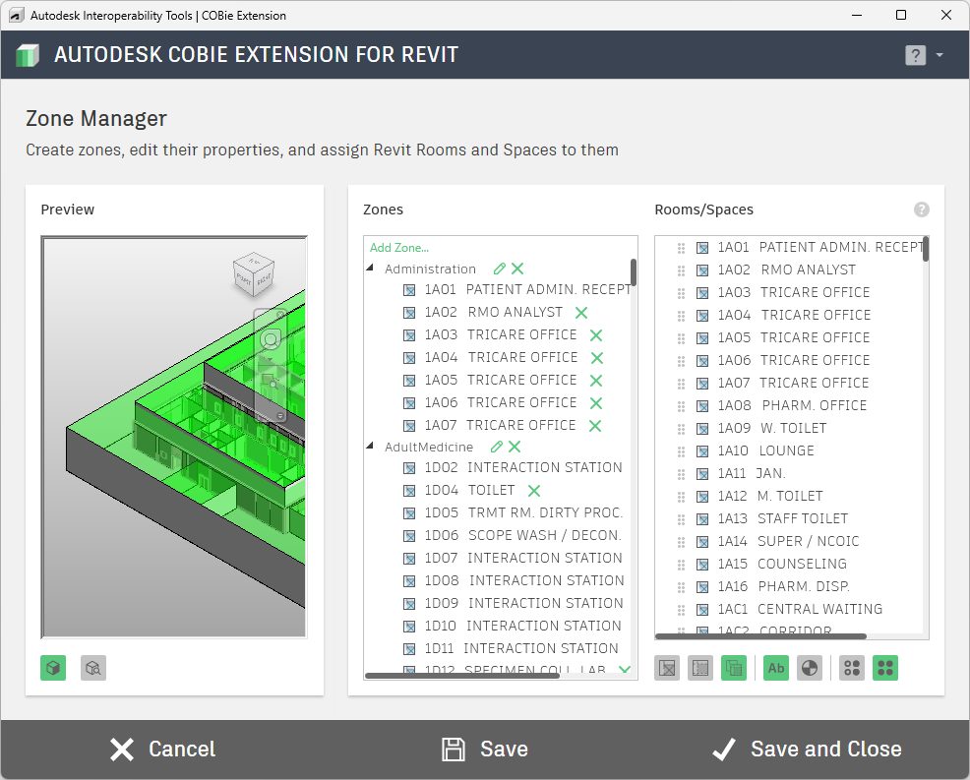The width and height of the screenshot is (970, 780).
Task: Click the Rooms/Spaces help question mark icon
Action: point(921,210)
